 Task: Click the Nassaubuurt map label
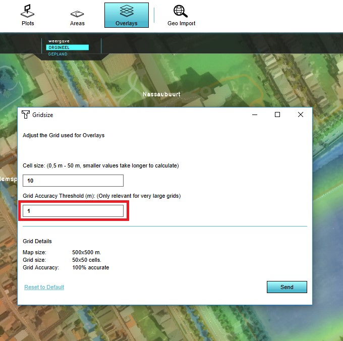tap(161, 94)
